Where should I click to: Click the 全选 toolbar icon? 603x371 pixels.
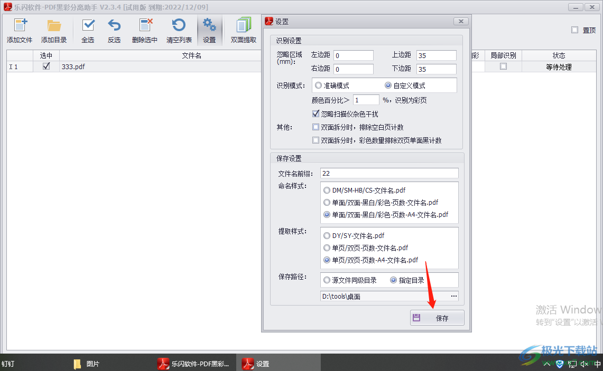click(x=88, y=25)
